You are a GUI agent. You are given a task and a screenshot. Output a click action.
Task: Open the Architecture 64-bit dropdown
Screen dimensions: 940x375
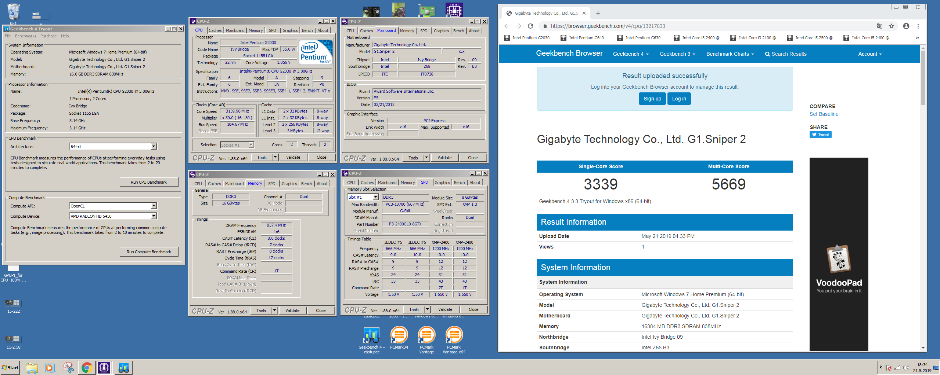pos(154,147)
